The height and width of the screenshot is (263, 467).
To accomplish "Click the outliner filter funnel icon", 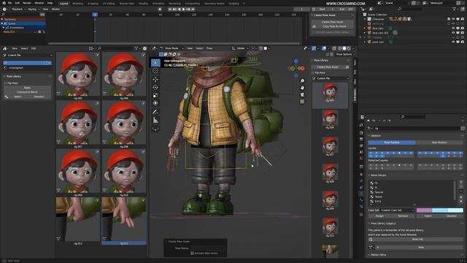I will pyautogui.click(x=454, y=9).
